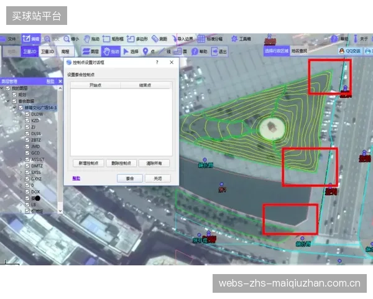Activate the 测距 distance measuring tool
Screen dimensions: 373x299
click(159, 39)
